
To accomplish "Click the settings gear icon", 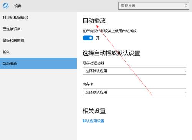I will [6, 6].
